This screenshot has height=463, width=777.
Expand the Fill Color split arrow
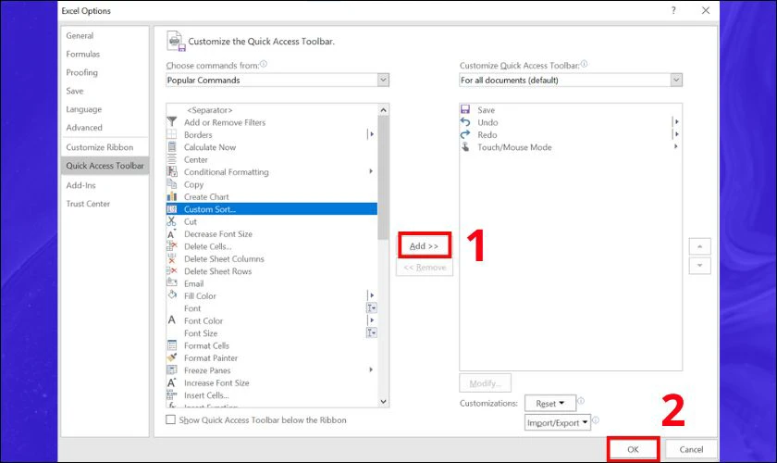click(372, 295)
